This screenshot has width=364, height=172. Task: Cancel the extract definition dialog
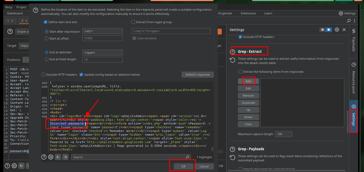pyautogui.click(x=204, y=166)
